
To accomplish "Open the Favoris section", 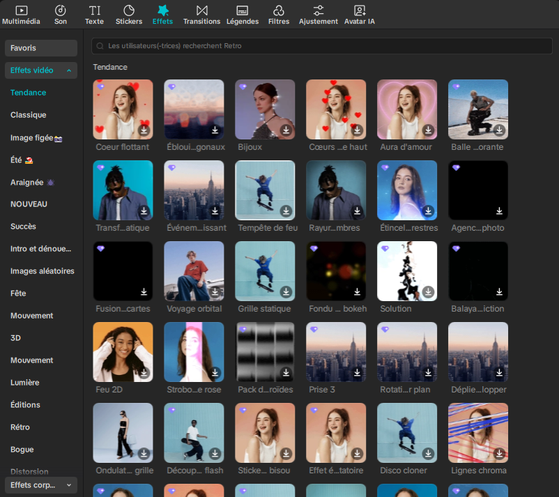I will pyautogui.click(x=41, y=48).
